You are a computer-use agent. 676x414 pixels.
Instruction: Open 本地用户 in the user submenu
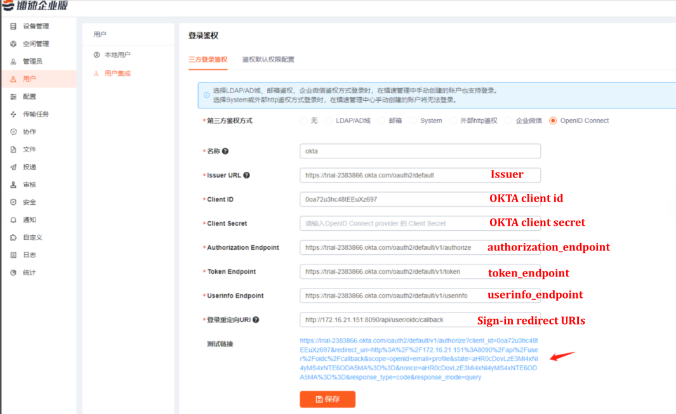point(117,55)
